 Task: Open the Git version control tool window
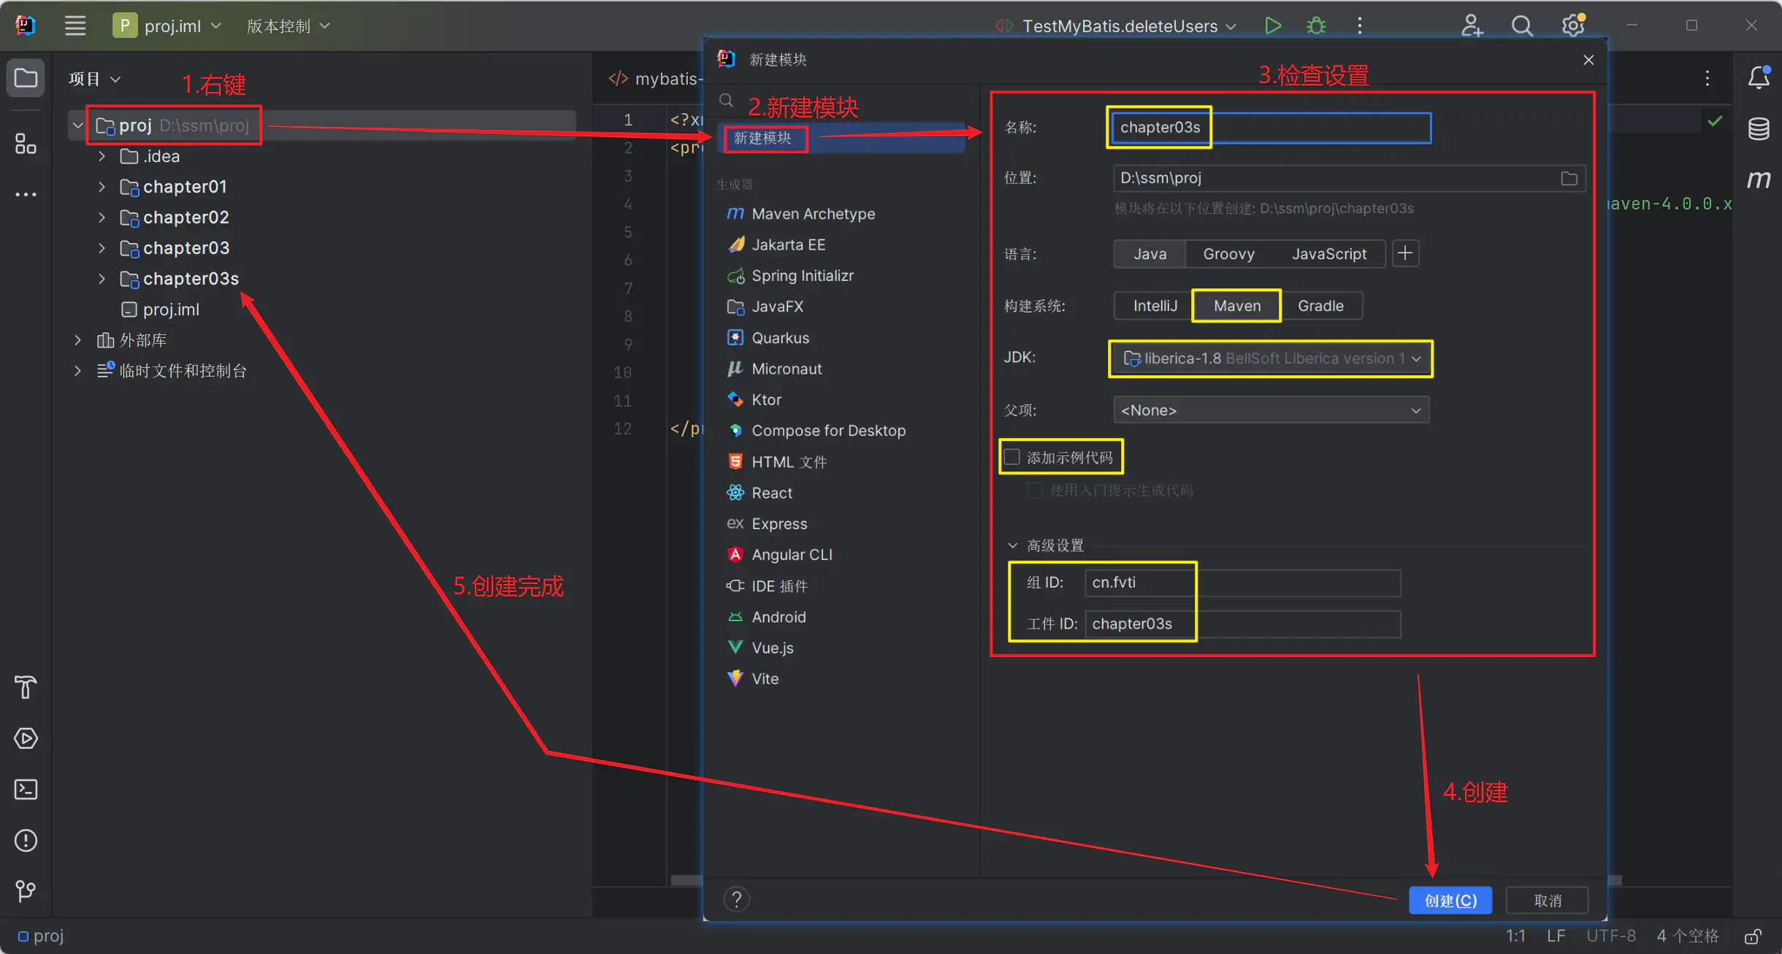[x=26, y=890]
